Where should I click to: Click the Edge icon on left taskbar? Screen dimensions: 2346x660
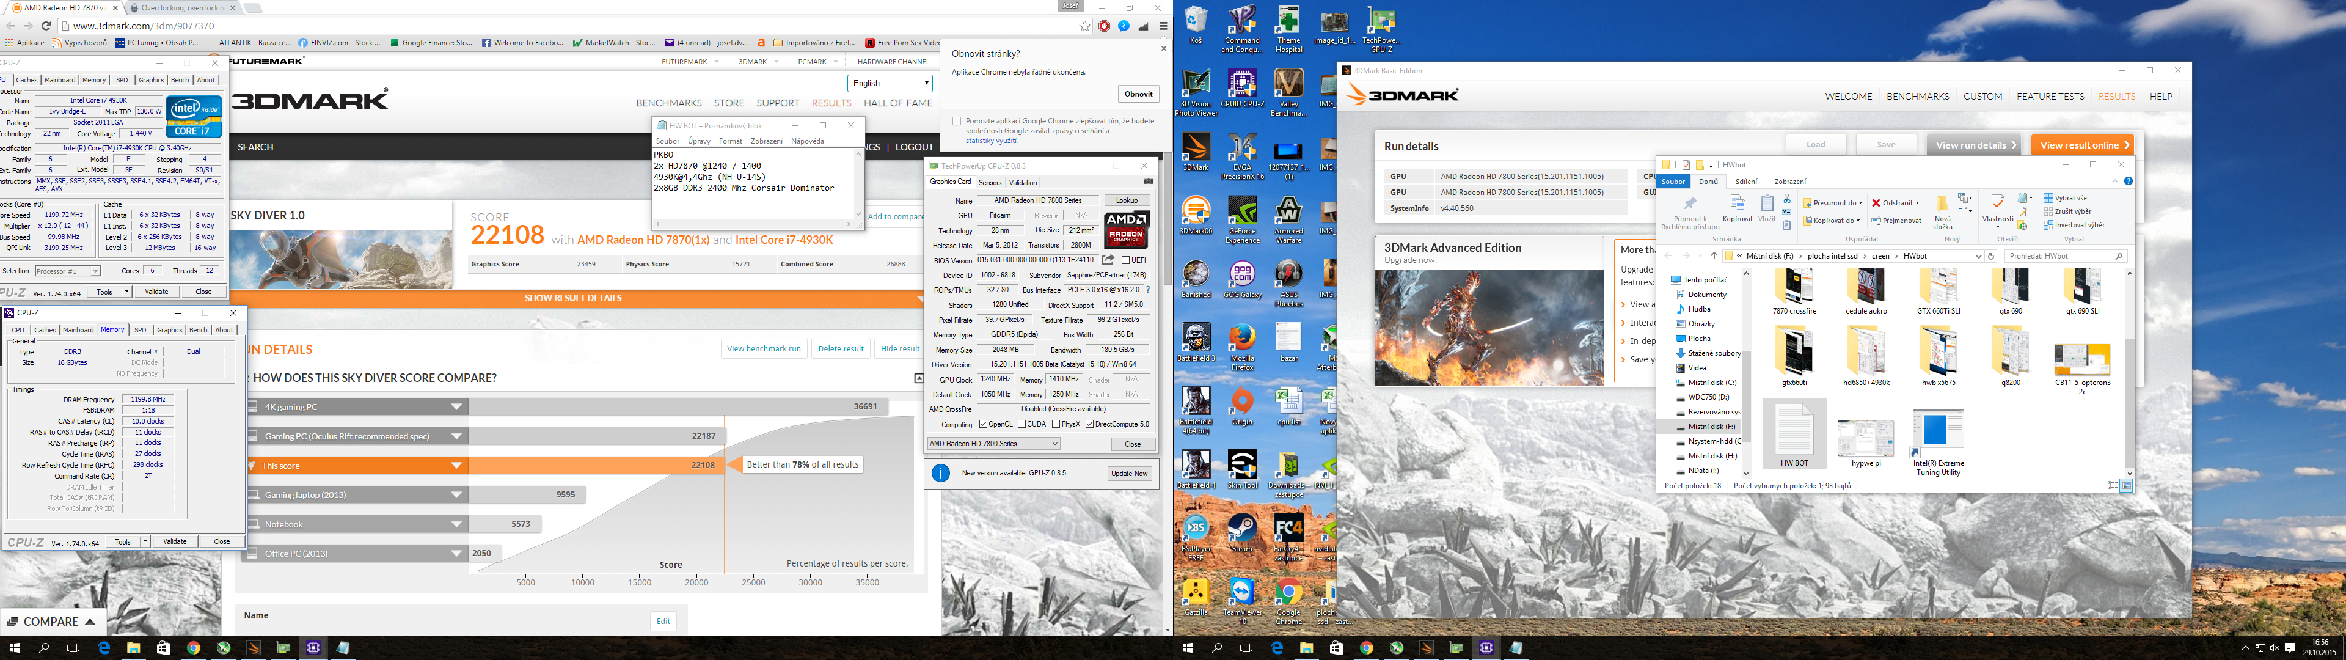(104, 648)
